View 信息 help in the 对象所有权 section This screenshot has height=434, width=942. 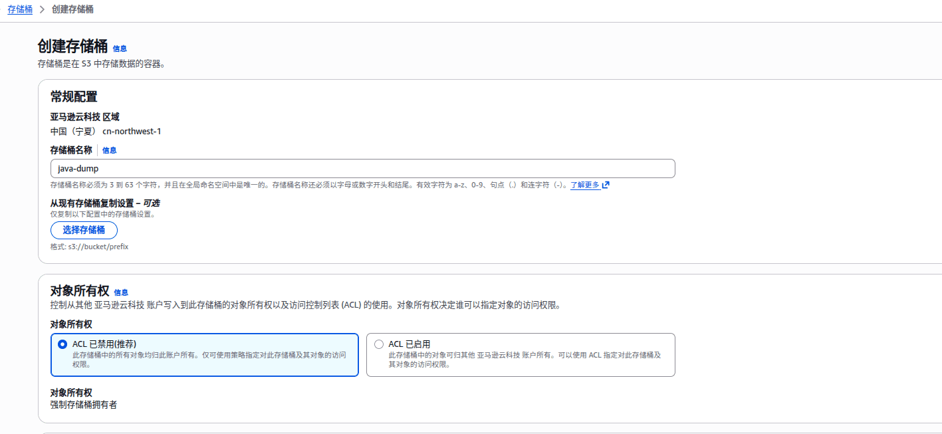[x=120, y=291]
